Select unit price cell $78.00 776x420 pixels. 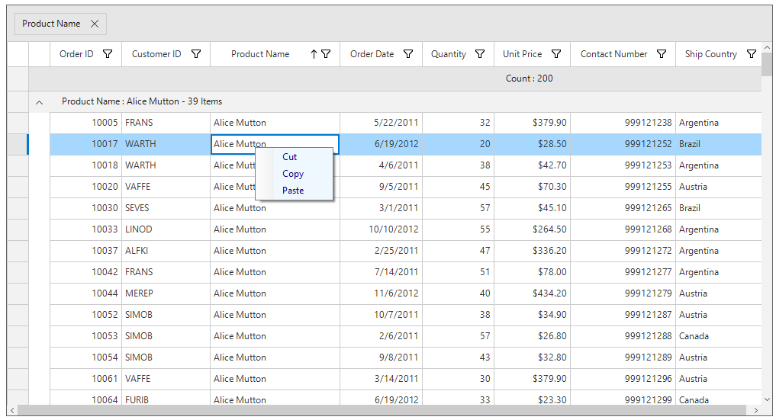tap(532, 272)
